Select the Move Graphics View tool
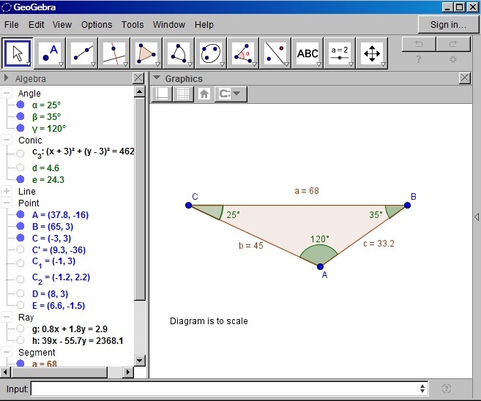Image resolution: width=481 pixels, height=401 pixels. coord(372,53)
